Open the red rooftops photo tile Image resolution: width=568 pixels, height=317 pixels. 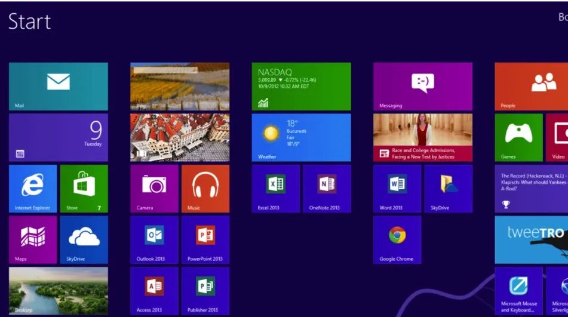pos(180,137)
